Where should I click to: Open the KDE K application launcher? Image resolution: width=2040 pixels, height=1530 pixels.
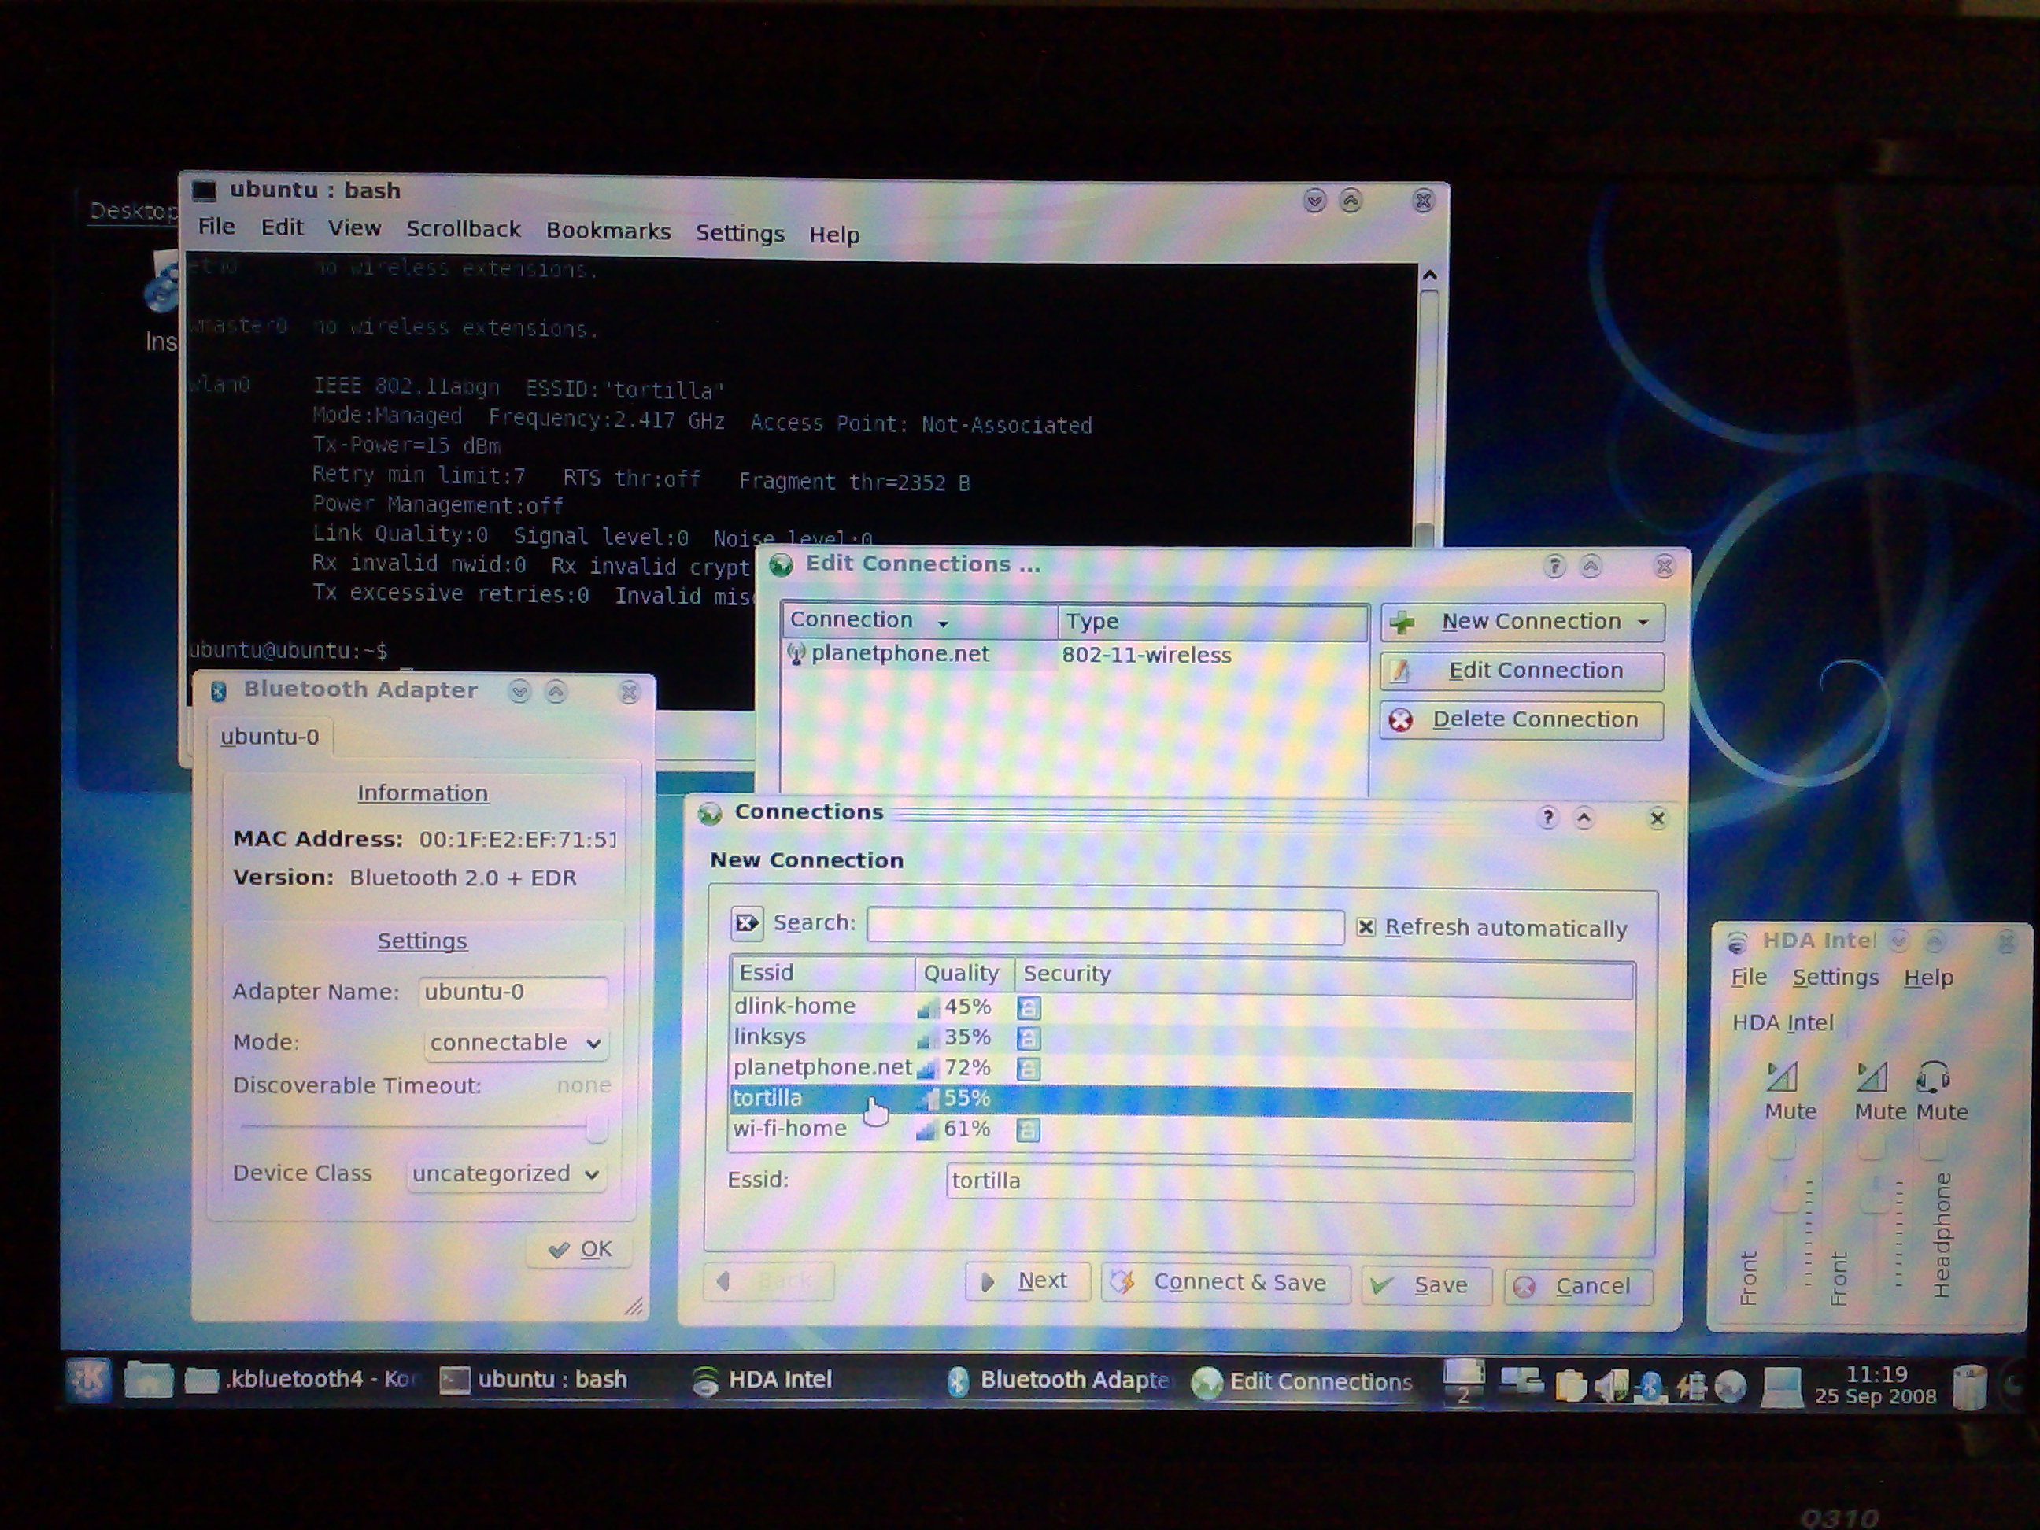point(88,1380)
